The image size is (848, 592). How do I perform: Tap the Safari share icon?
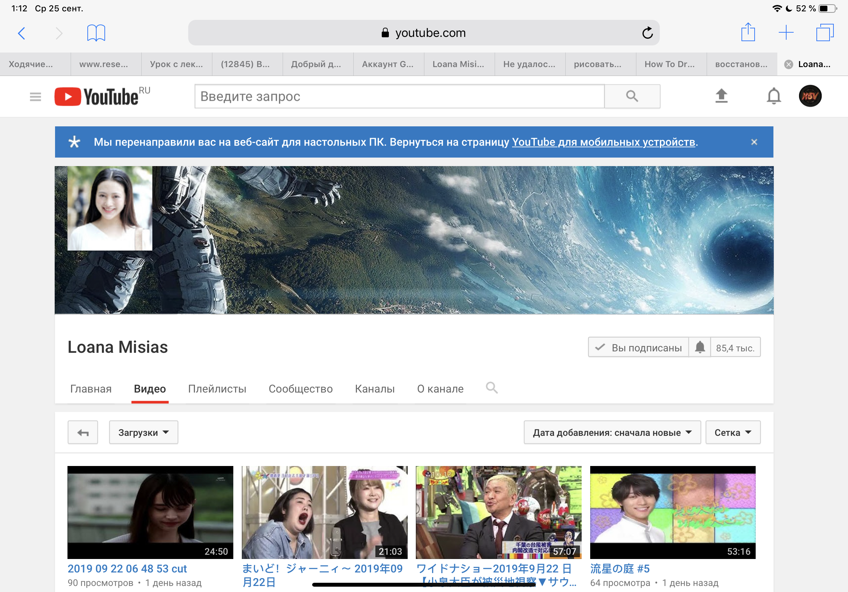click(x=748, y=33)
